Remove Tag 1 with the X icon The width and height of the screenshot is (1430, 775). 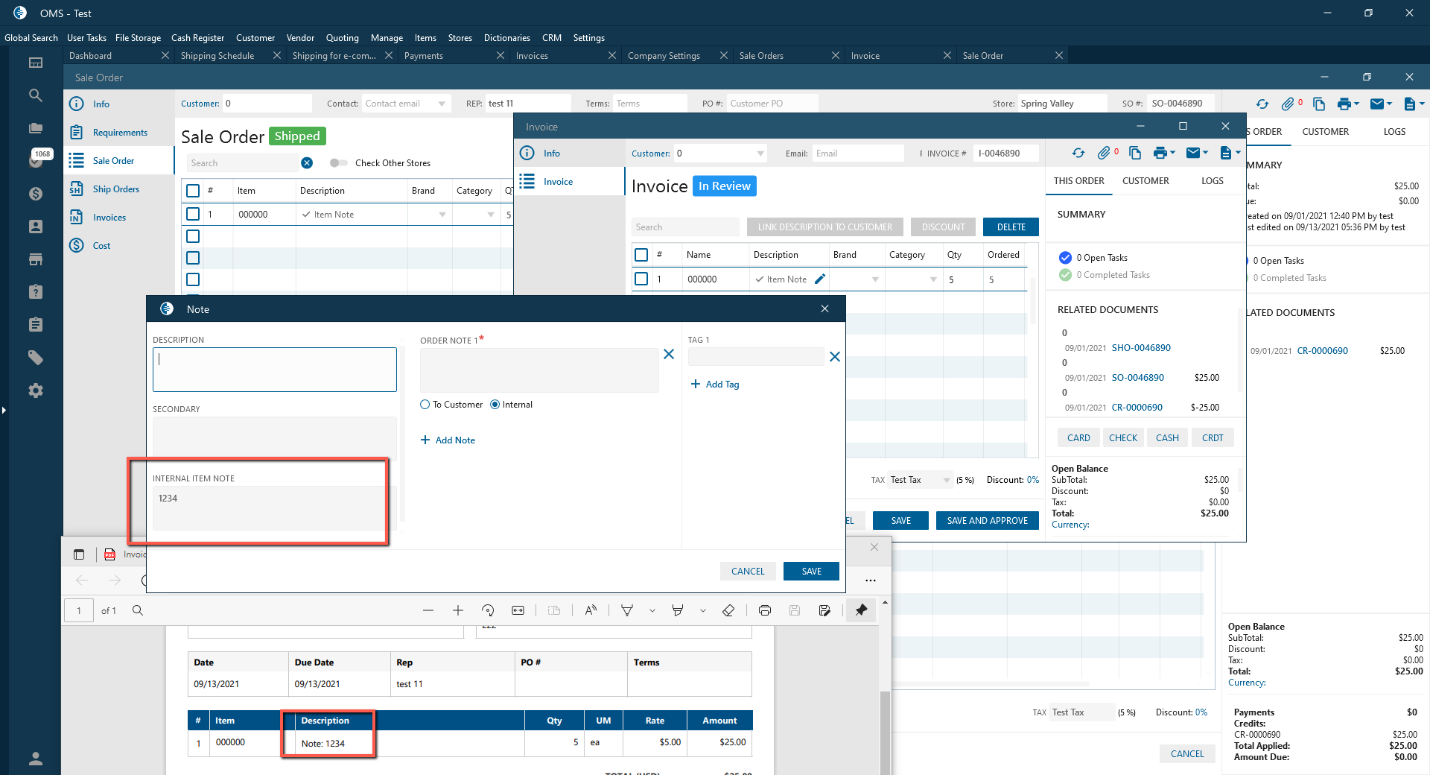point(835,357)
